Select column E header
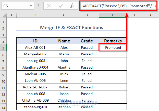Image resolution: width=159 pixels, height=111 pixels. 113,15
